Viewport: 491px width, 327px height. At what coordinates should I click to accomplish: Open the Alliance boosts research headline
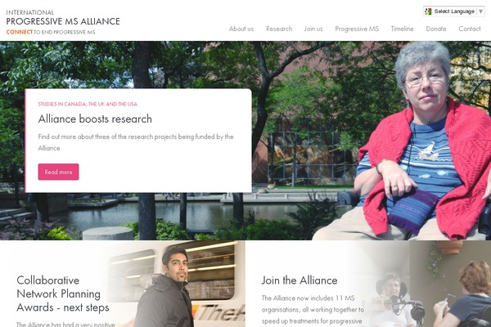[x=95, y=119]
